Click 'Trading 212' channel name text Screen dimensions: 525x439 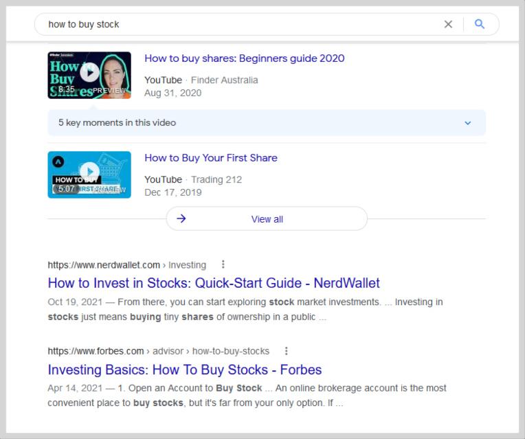click(x=216, y=179)
